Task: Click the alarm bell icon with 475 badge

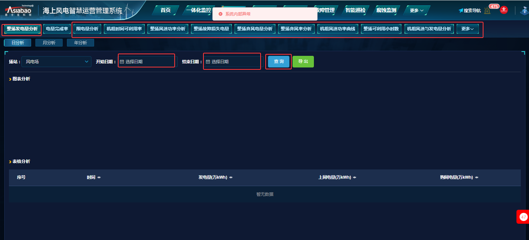Action: [x=487, y=10]
